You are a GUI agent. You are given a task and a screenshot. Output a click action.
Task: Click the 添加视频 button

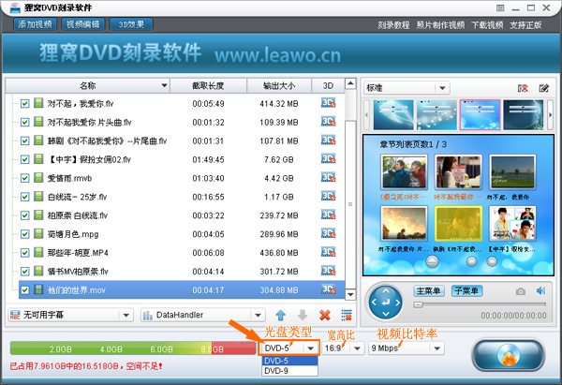point(36,24)
